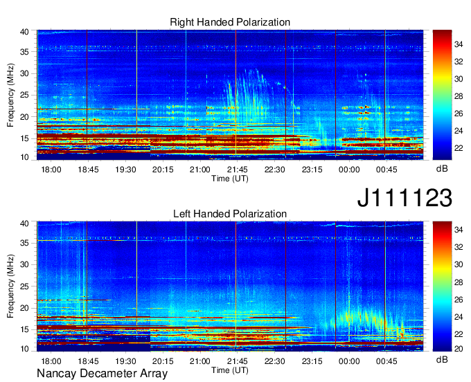Viewport: 471px width, 382px height.
Task: Click 'Time (UT)' label under Left Handed plot
Action: 230,370
